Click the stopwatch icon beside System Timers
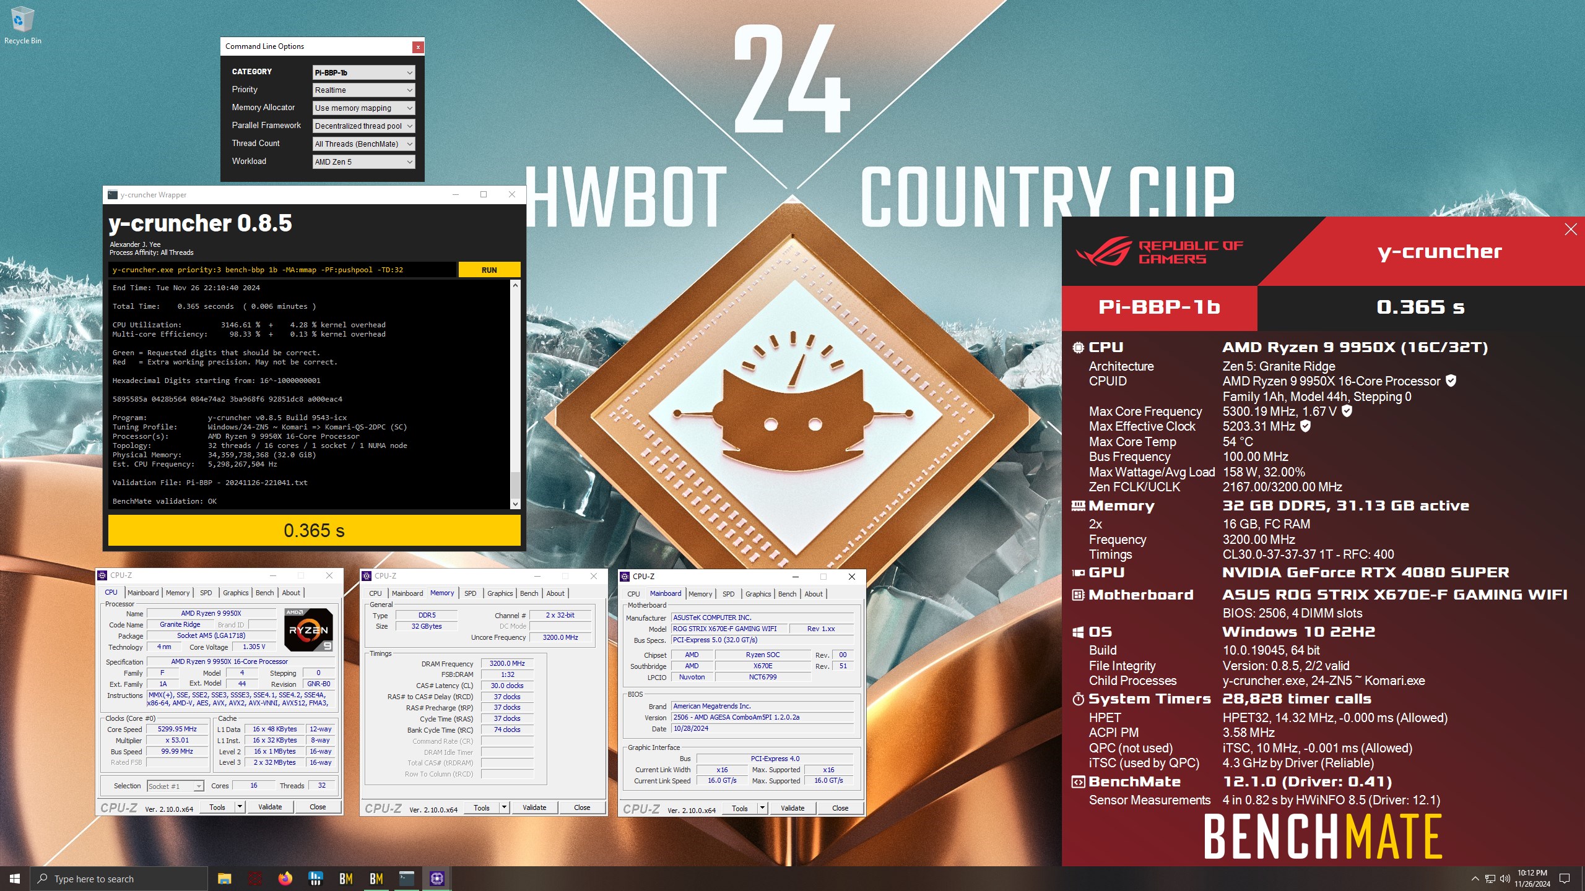 (1078, 699)
